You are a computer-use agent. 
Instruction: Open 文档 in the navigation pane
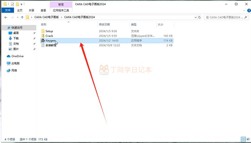(x=16, y=44)
